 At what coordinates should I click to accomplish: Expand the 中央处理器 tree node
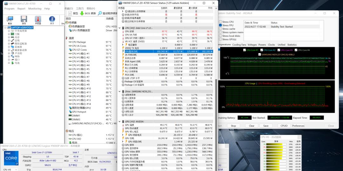[x=9, y=31]
